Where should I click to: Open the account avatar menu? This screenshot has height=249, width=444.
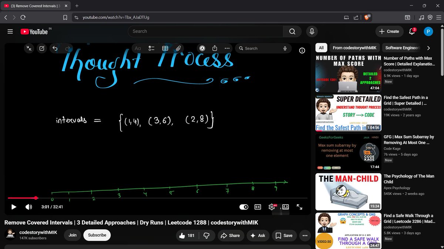coord(428,31)
